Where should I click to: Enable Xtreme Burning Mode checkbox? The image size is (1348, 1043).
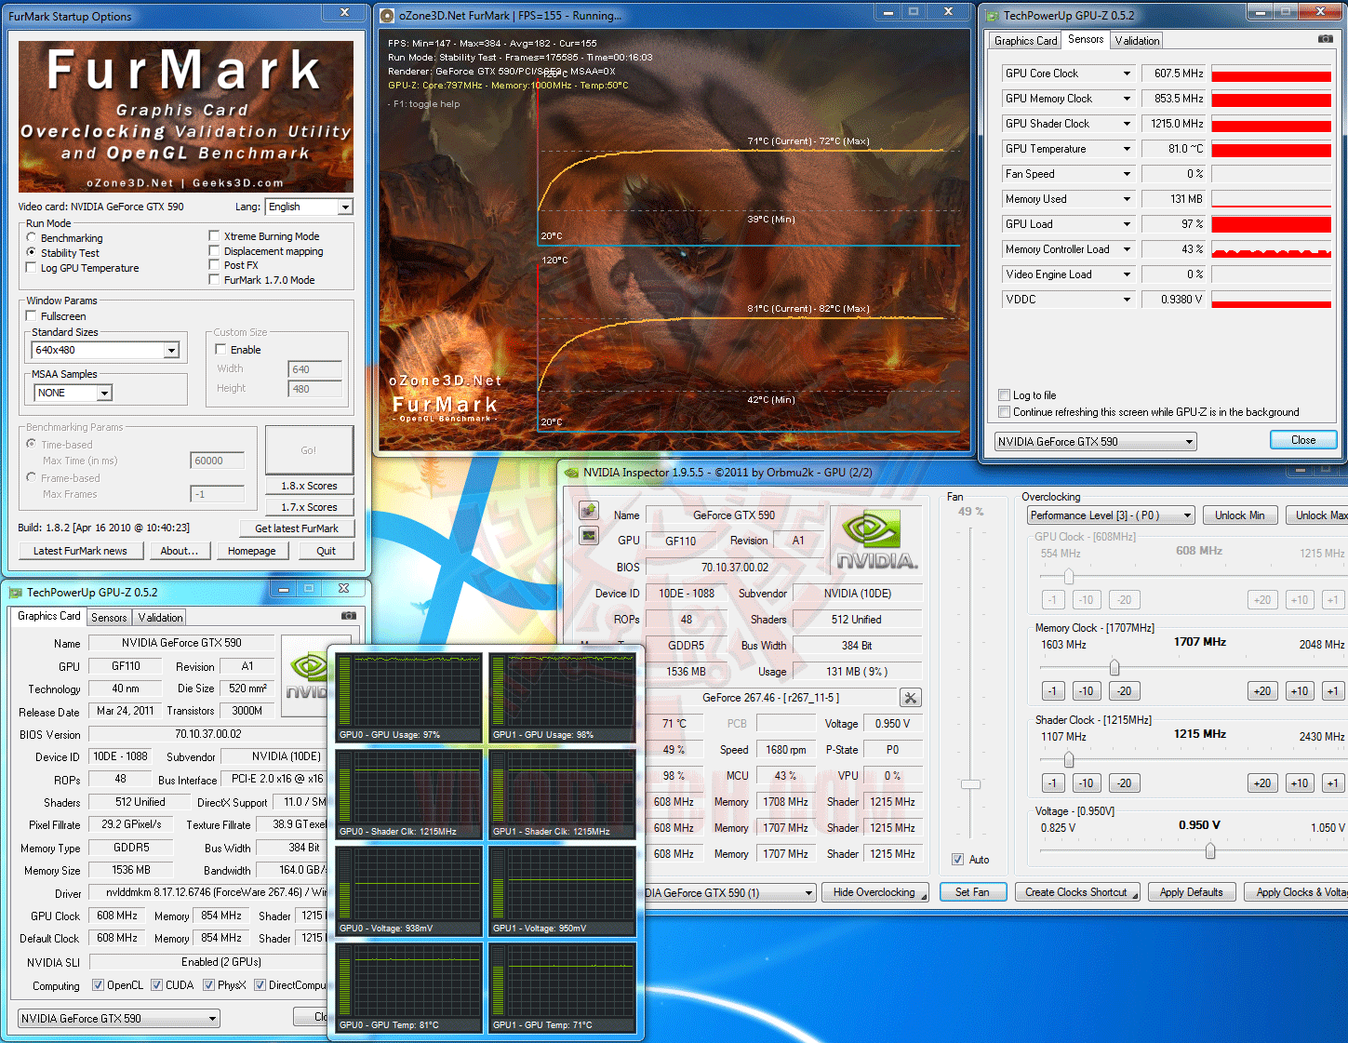point(215,236)
